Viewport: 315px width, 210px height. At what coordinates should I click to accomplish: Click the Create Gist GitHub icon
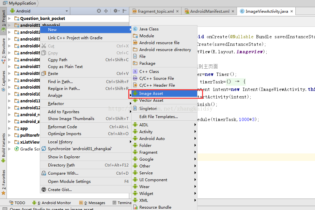tap(44, 189)
